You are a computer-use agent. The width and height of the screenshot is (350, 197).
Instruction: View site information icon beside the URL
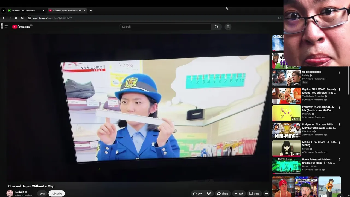pyautogui.click(x=30, y=18)
